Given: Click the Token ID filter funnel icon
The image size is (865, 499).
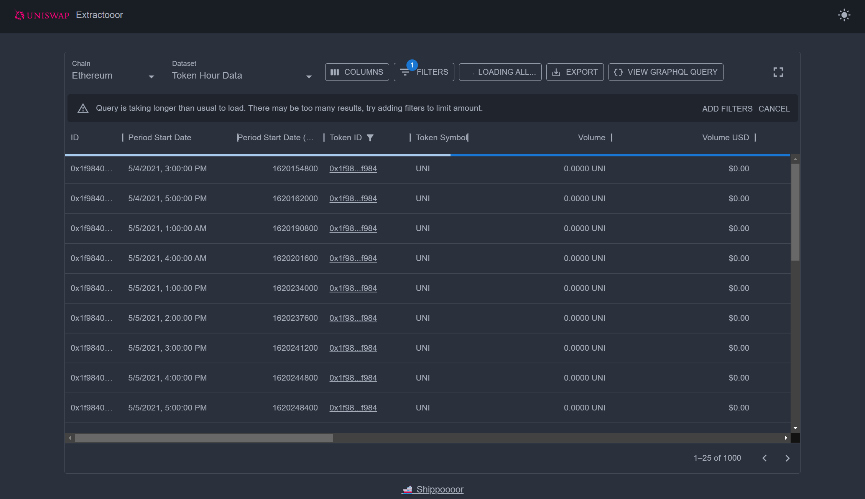Looking at the screenshot, I should click(x=370, y=138).
